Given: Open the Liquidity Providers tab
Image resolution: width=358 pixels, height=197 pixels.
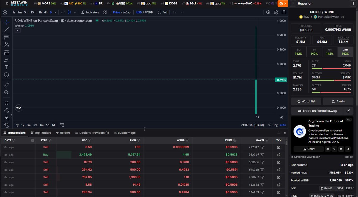Looking at the screenshot, I should (x=92, y=133).
